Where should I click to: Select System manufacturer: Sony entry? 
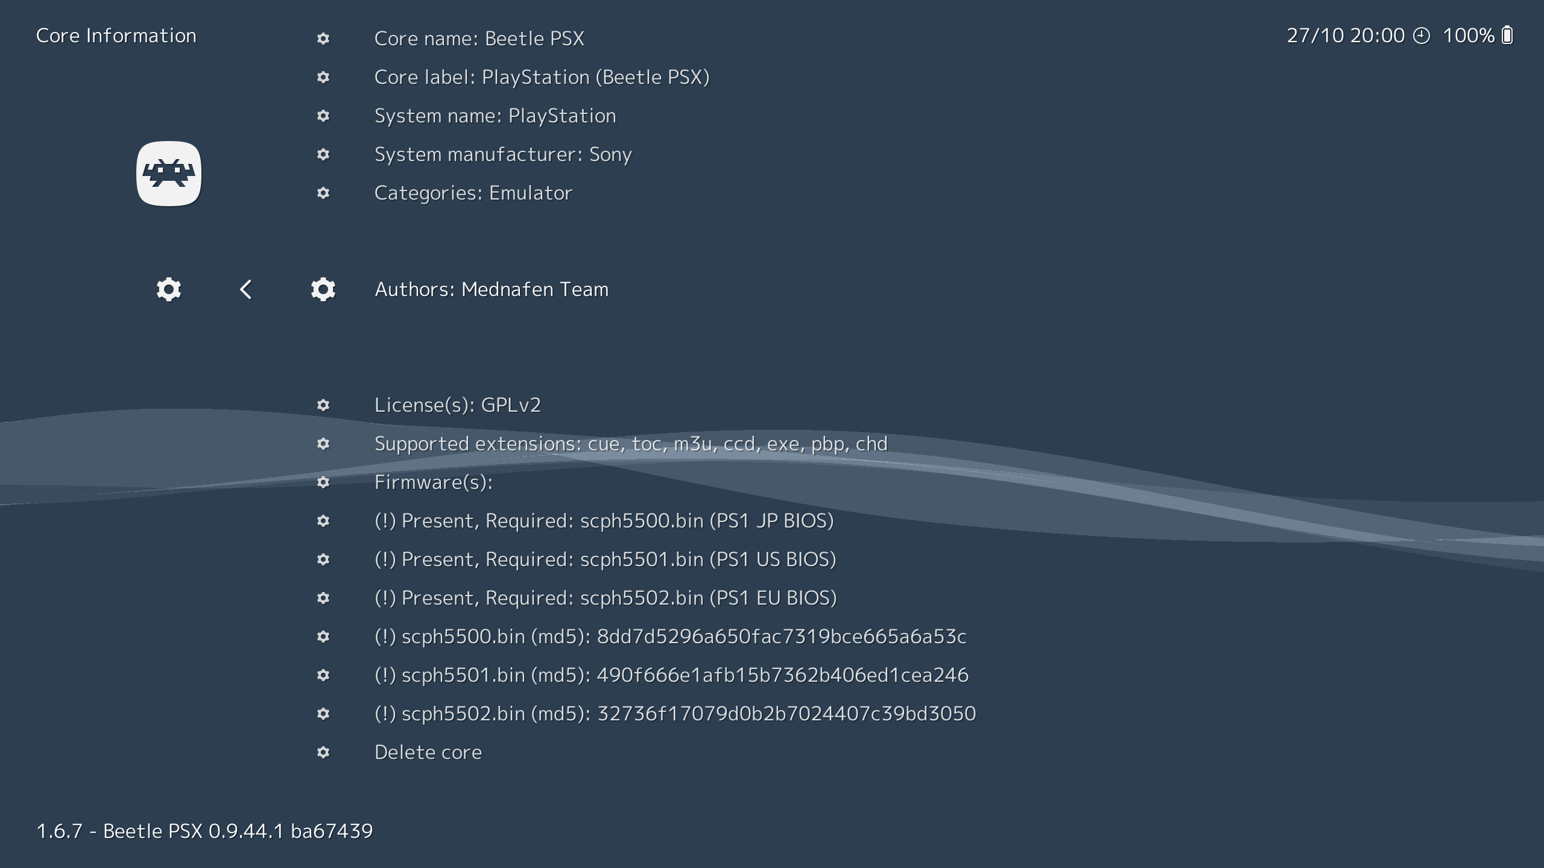(503, 154)
